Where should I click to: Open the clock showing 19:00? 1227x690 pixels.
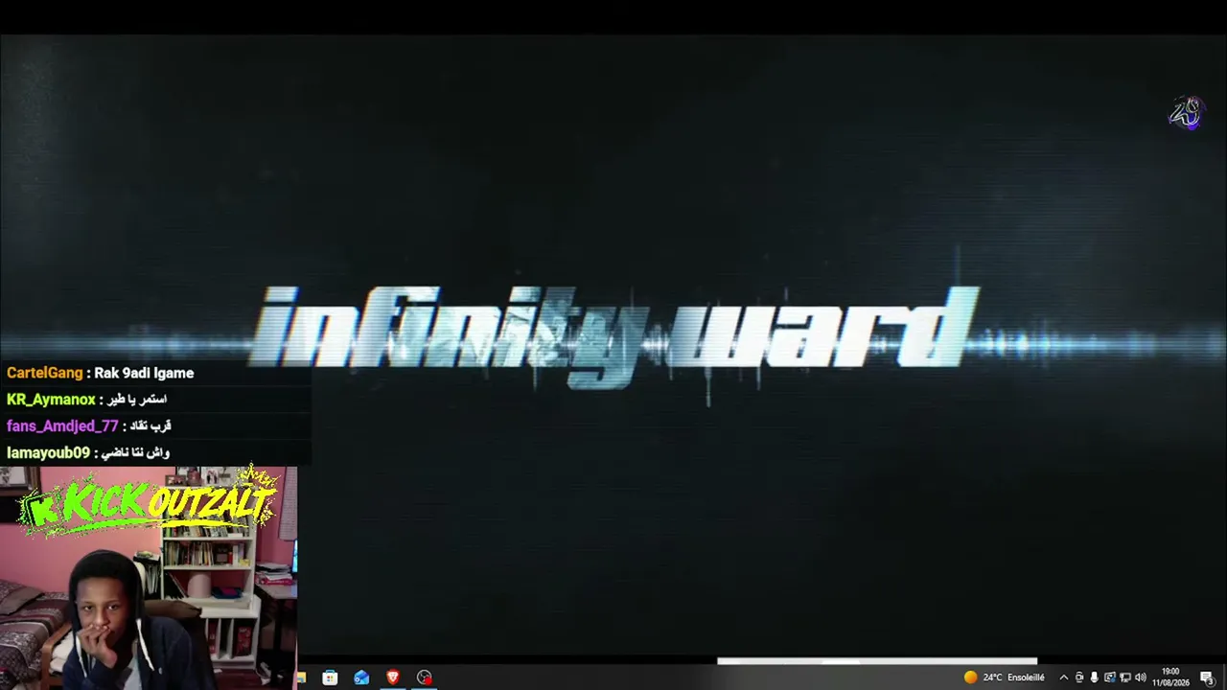pos(1170,678)
